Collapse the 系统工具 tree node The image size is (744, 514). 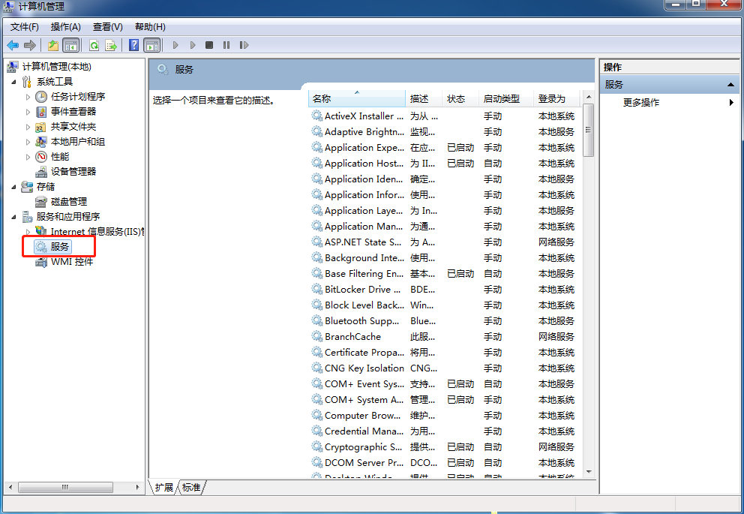(14, 82)
